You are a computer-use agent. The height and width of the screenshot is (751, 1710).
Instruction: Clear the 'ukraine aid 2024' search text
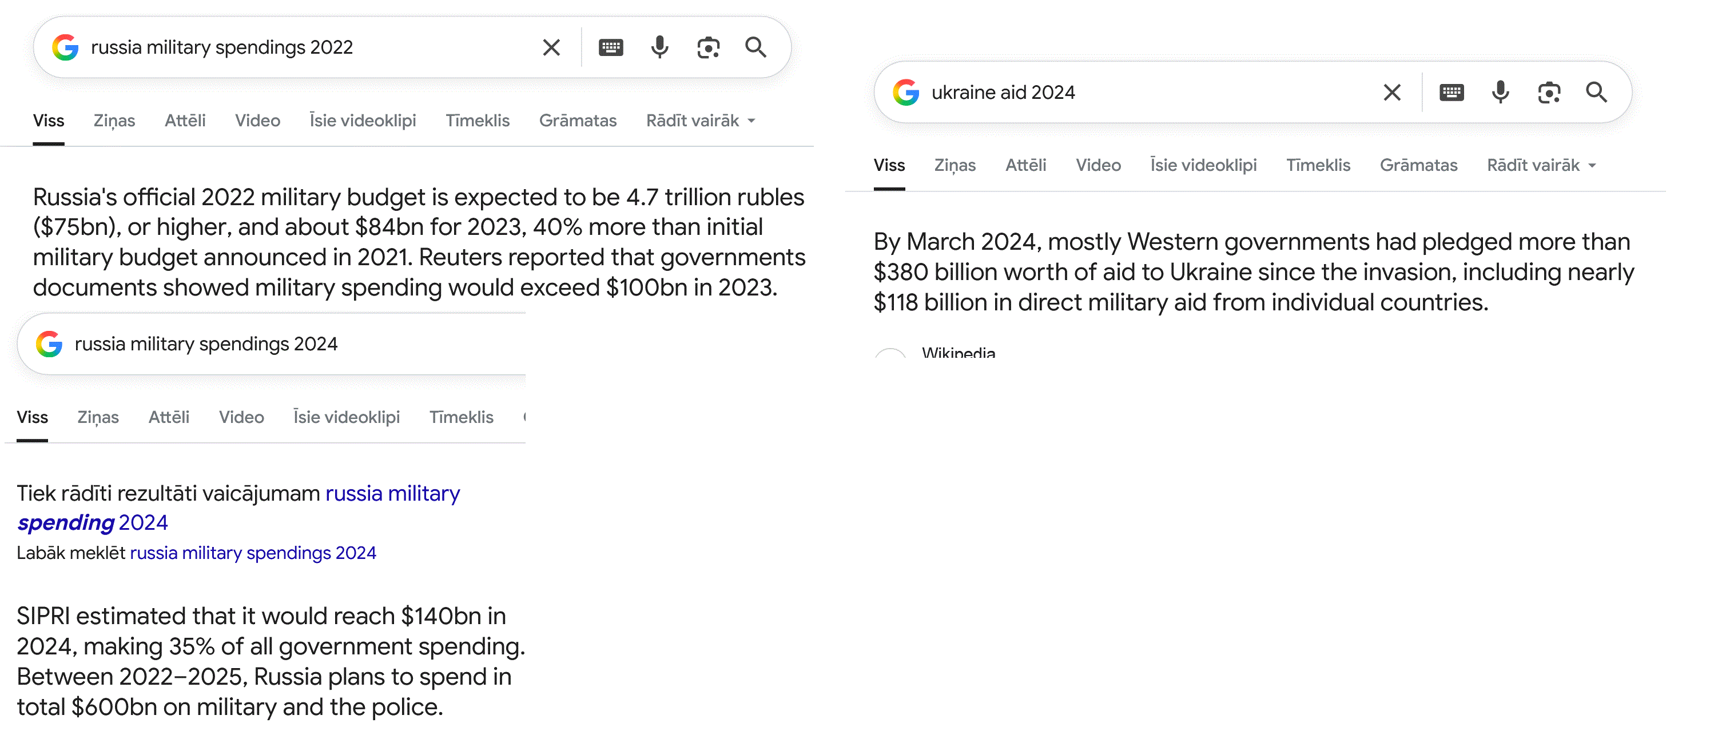pos(1391,92)
